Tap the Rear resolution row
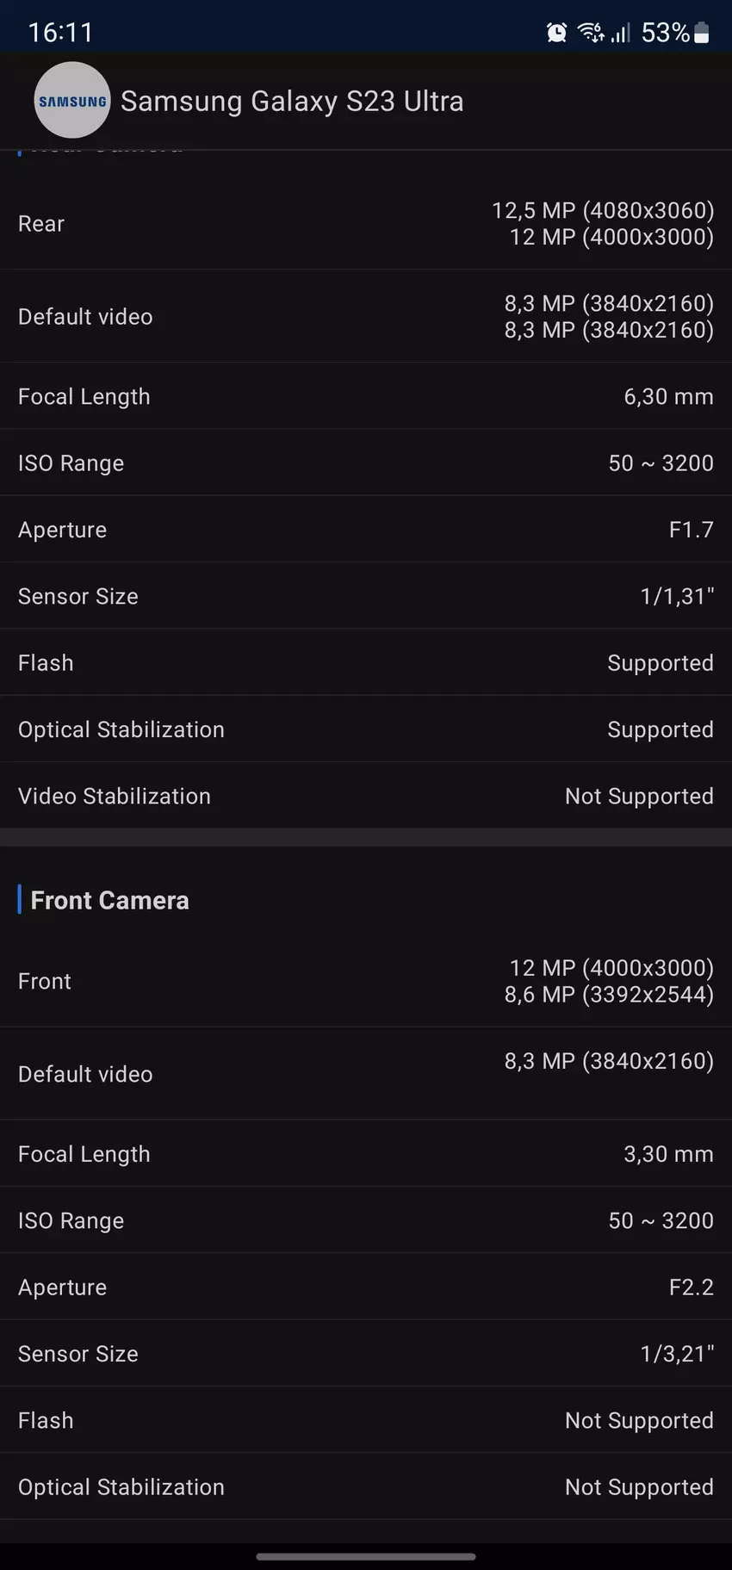The image size is (732, 1570). tap(366, 224)
